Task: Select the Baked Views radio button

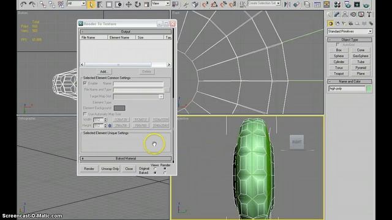Action: 155,172
